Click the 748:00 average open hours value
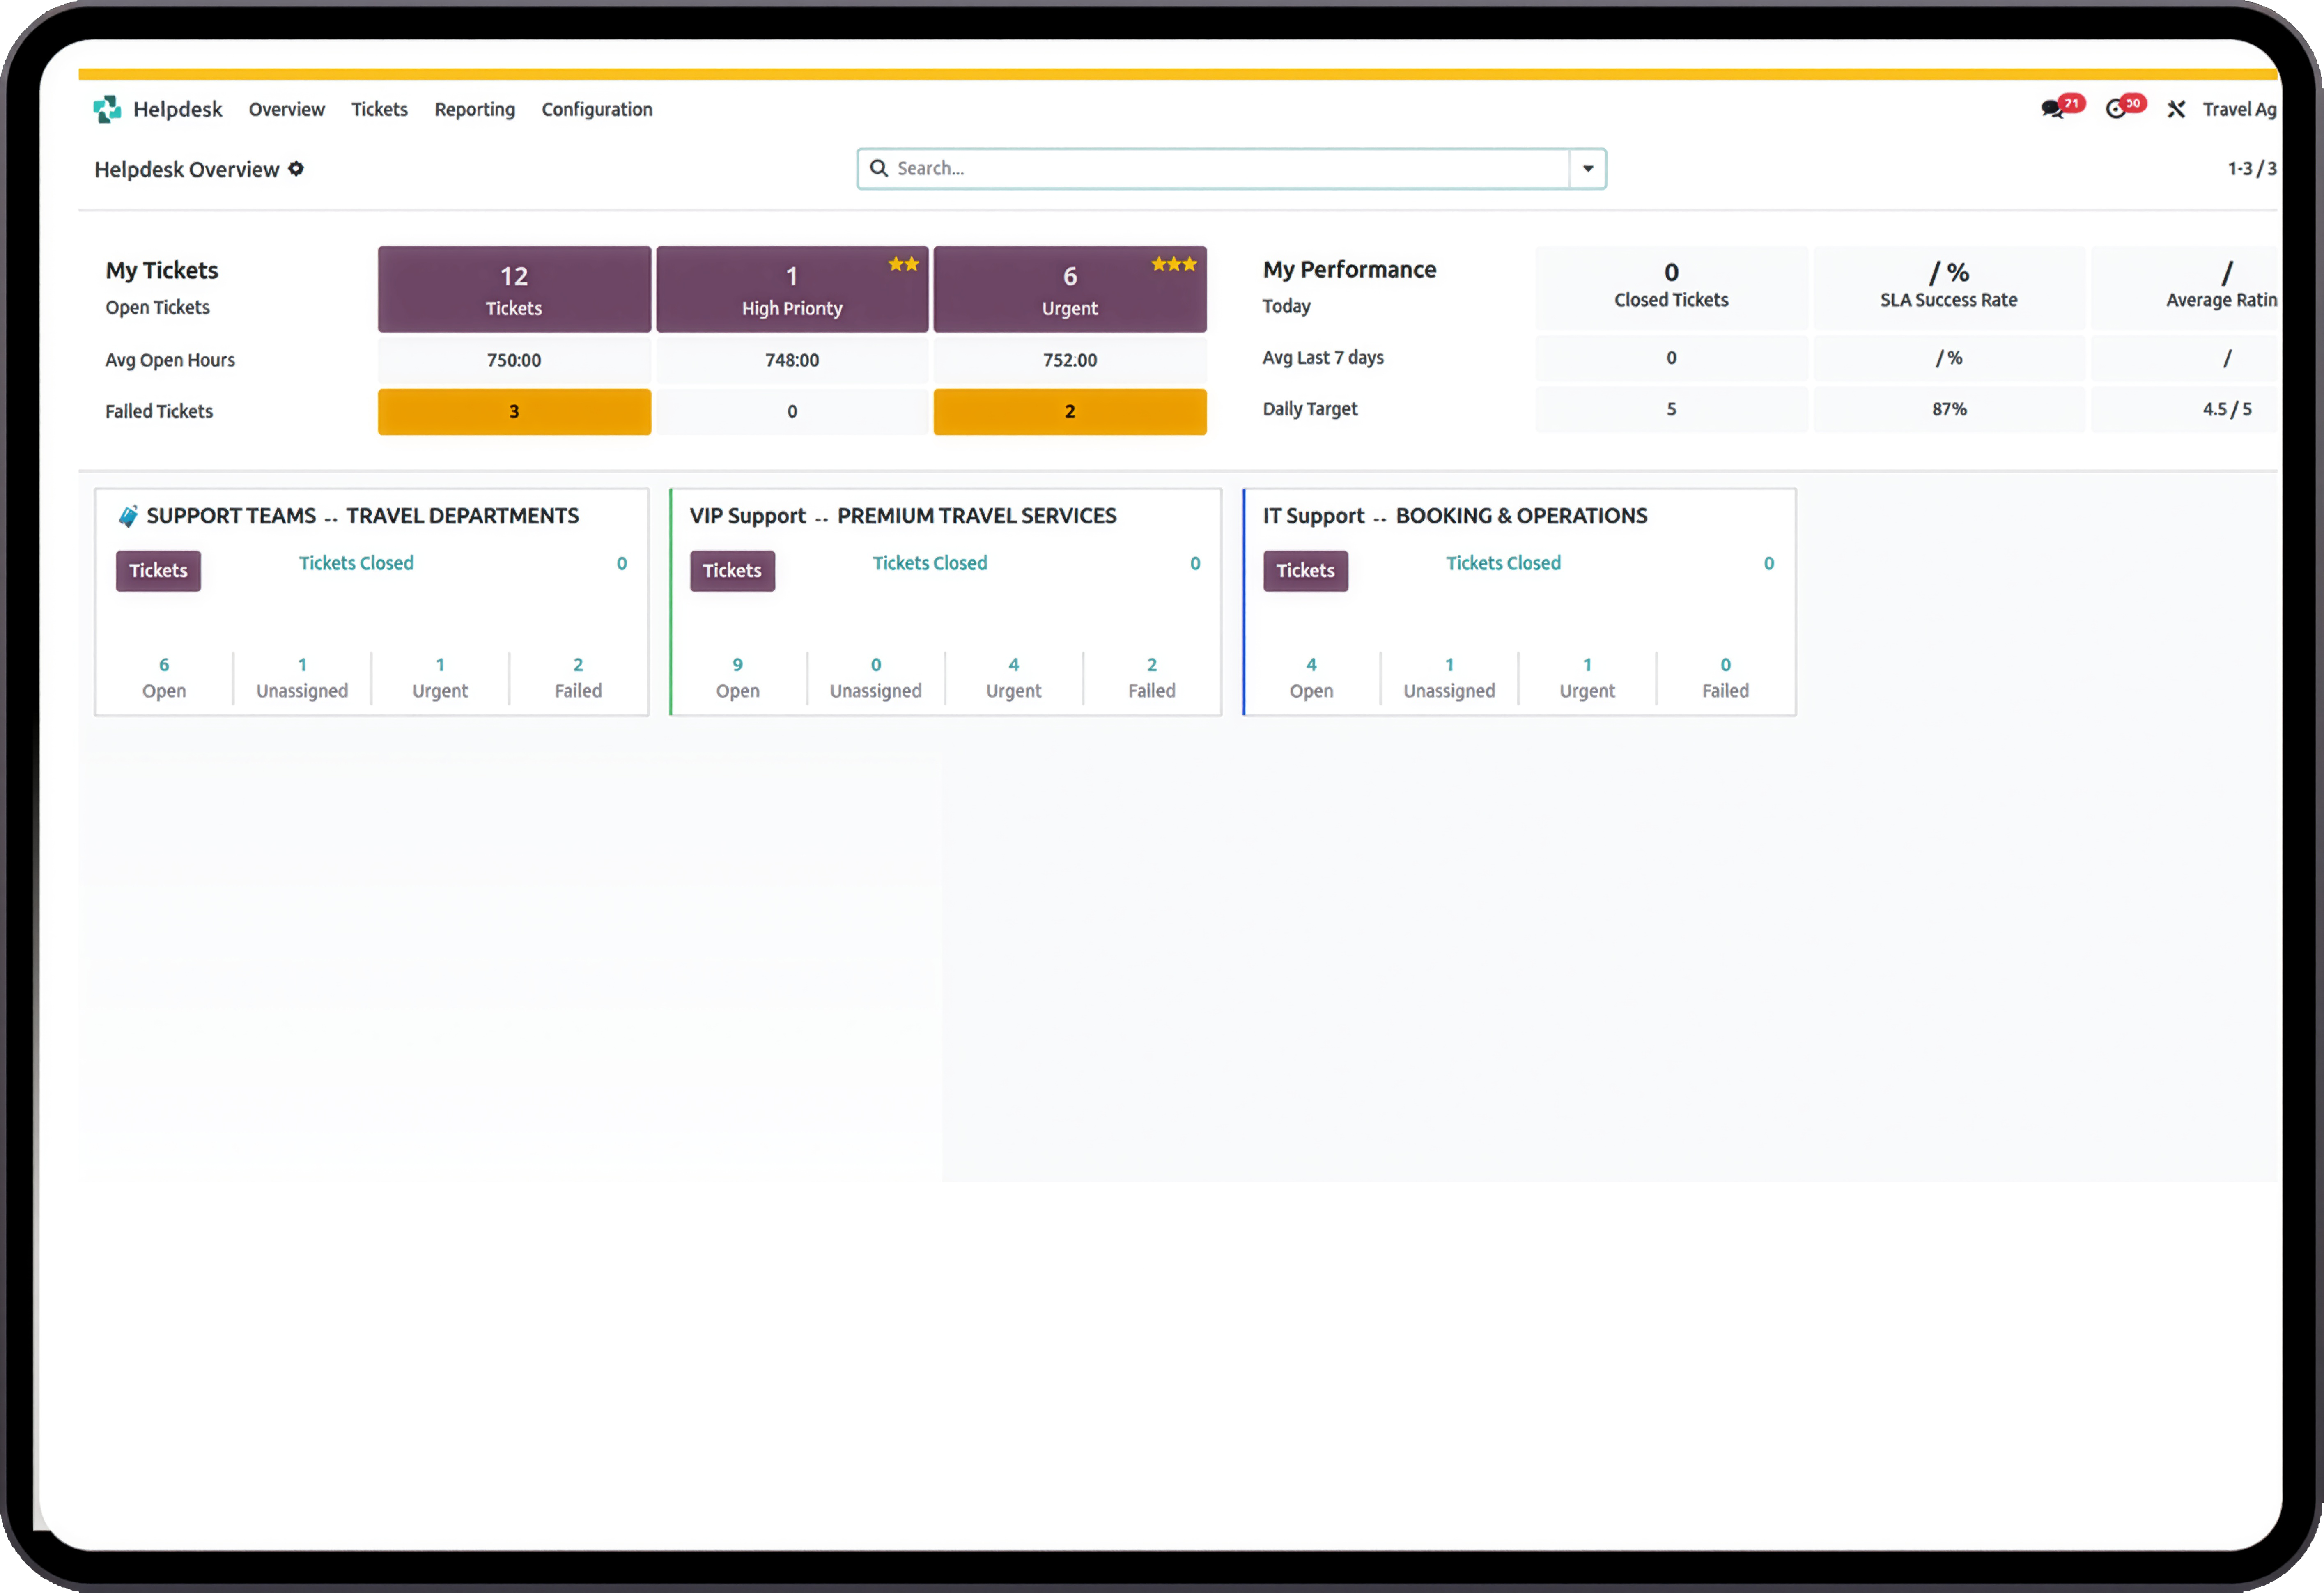The width and height of the screenshot is (2324, 1593). tap(792, 360)
